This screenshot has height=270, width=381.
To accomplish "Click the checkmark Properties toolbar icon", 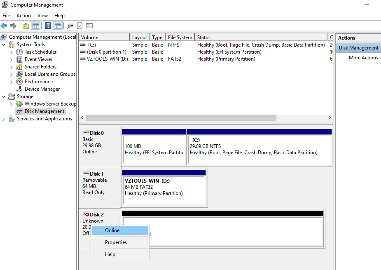I will pos(80,26).
